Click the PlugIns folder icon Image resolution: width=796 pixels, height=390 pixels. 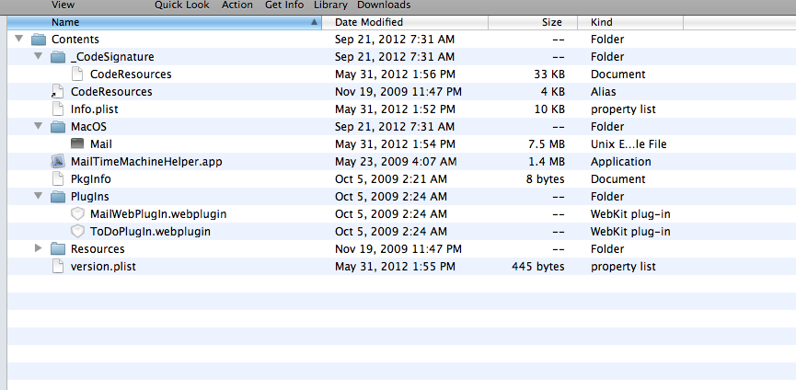click(x=58, y=197)
